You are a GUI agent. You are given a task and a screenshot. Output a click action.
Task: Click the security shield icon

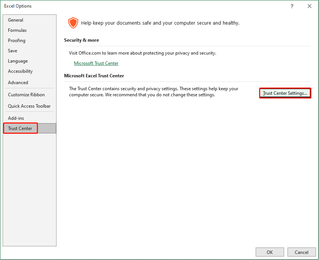tap(73, 23)
